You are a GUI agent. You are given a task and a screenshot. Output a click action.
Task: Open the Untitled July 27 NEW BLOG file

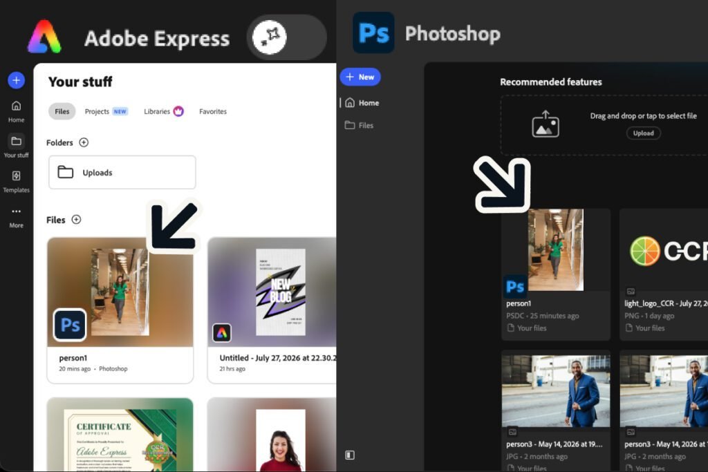click(x=272, y=310)
